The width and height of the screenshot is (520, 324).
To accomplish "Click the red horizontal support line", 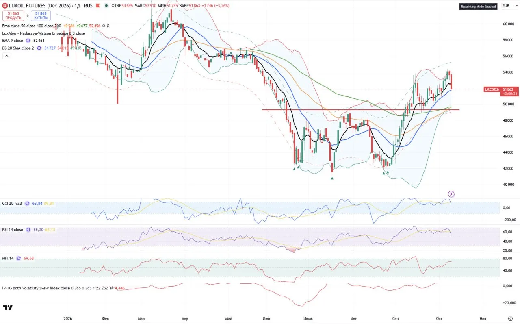I will point(361,110).
